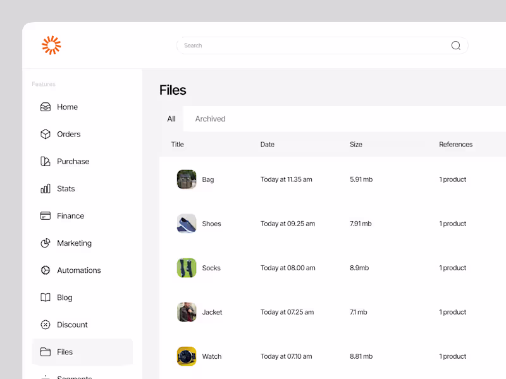This screenshot has width=506, height=379.
Task: Click 'Today at 11.35 am' date
Action: [287, 179]
